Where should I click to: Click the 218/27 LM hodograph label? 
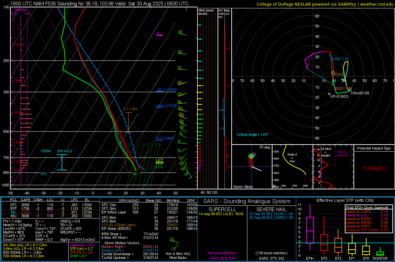coord(339,59)
